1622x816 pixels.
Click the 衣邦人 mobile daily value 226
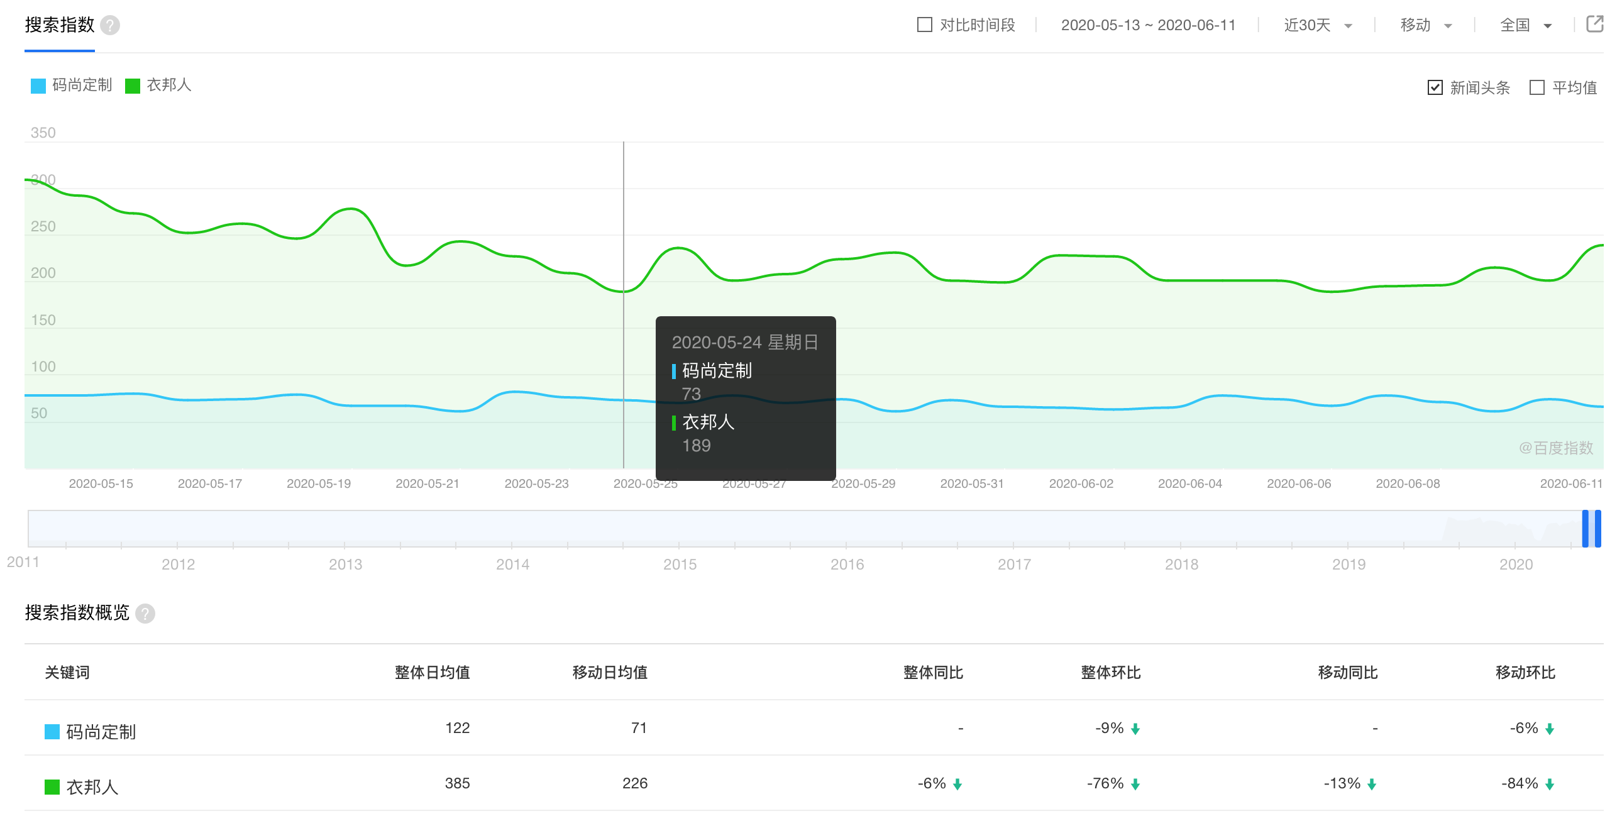[x=636, y=783]
